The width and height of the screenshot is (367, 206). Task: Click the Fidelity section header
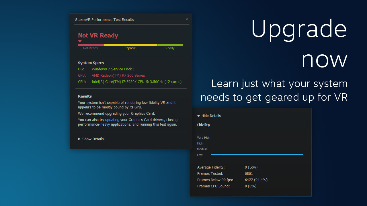pos(204,125)
